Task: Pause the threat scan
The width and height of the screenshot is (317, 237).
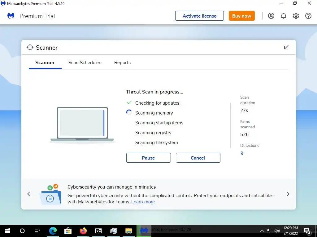Action: [148, 158]
